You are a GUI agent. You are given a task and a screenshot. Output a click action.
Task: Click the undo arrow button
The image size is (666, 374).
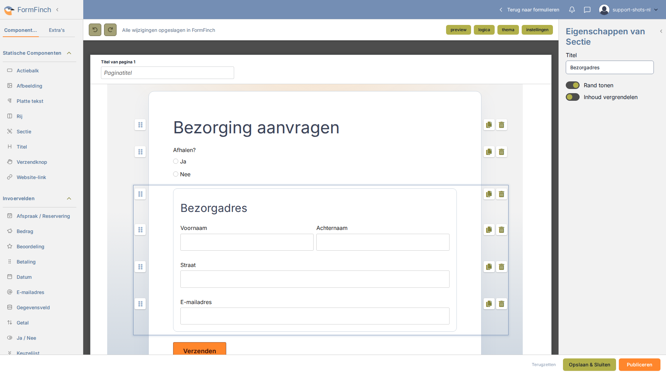pos(95,30)
